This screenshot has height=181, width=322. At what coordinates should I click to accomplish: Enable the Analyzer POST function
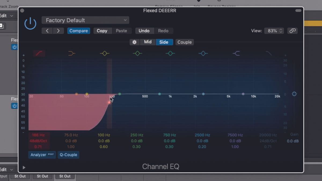pyautogui.click(x=42, y=155)
